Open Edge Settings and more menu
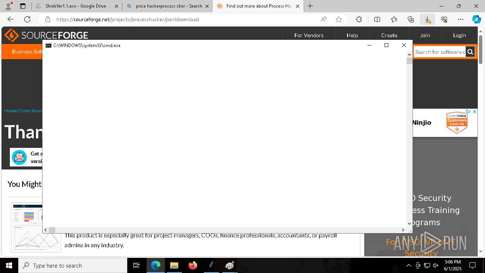The image size is (485, 273). click(x=461, y=19)
